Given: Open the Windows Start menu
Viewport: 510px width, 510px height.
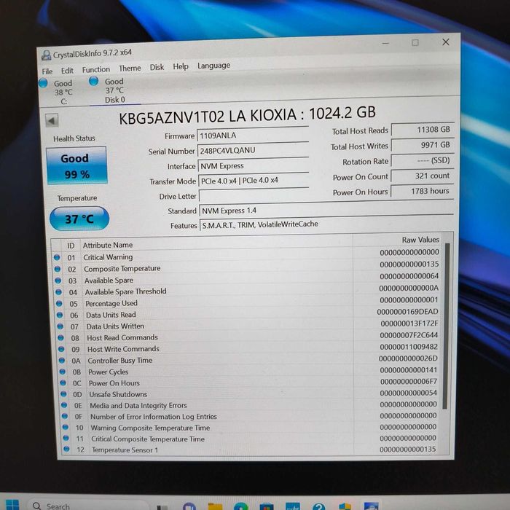Looking at the screenshot, I should pos(12,505).
